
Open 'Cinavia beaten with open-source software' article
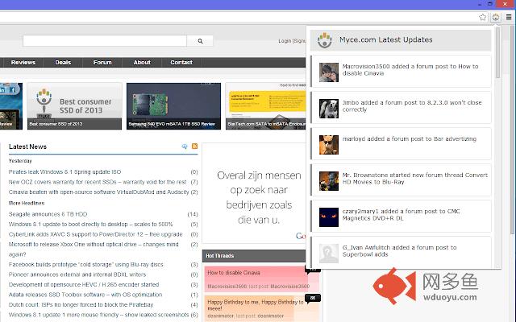tap(98, 192)
